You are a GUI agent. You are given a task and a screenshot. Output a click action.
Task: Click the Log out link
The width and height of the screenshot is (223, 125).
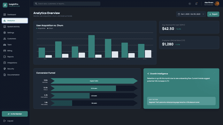pyautogui.click(x=15, y=121)
